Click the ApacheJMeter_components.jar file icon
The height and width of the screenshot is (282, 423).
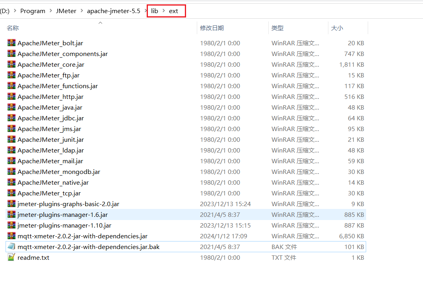(x=11, y=54)
